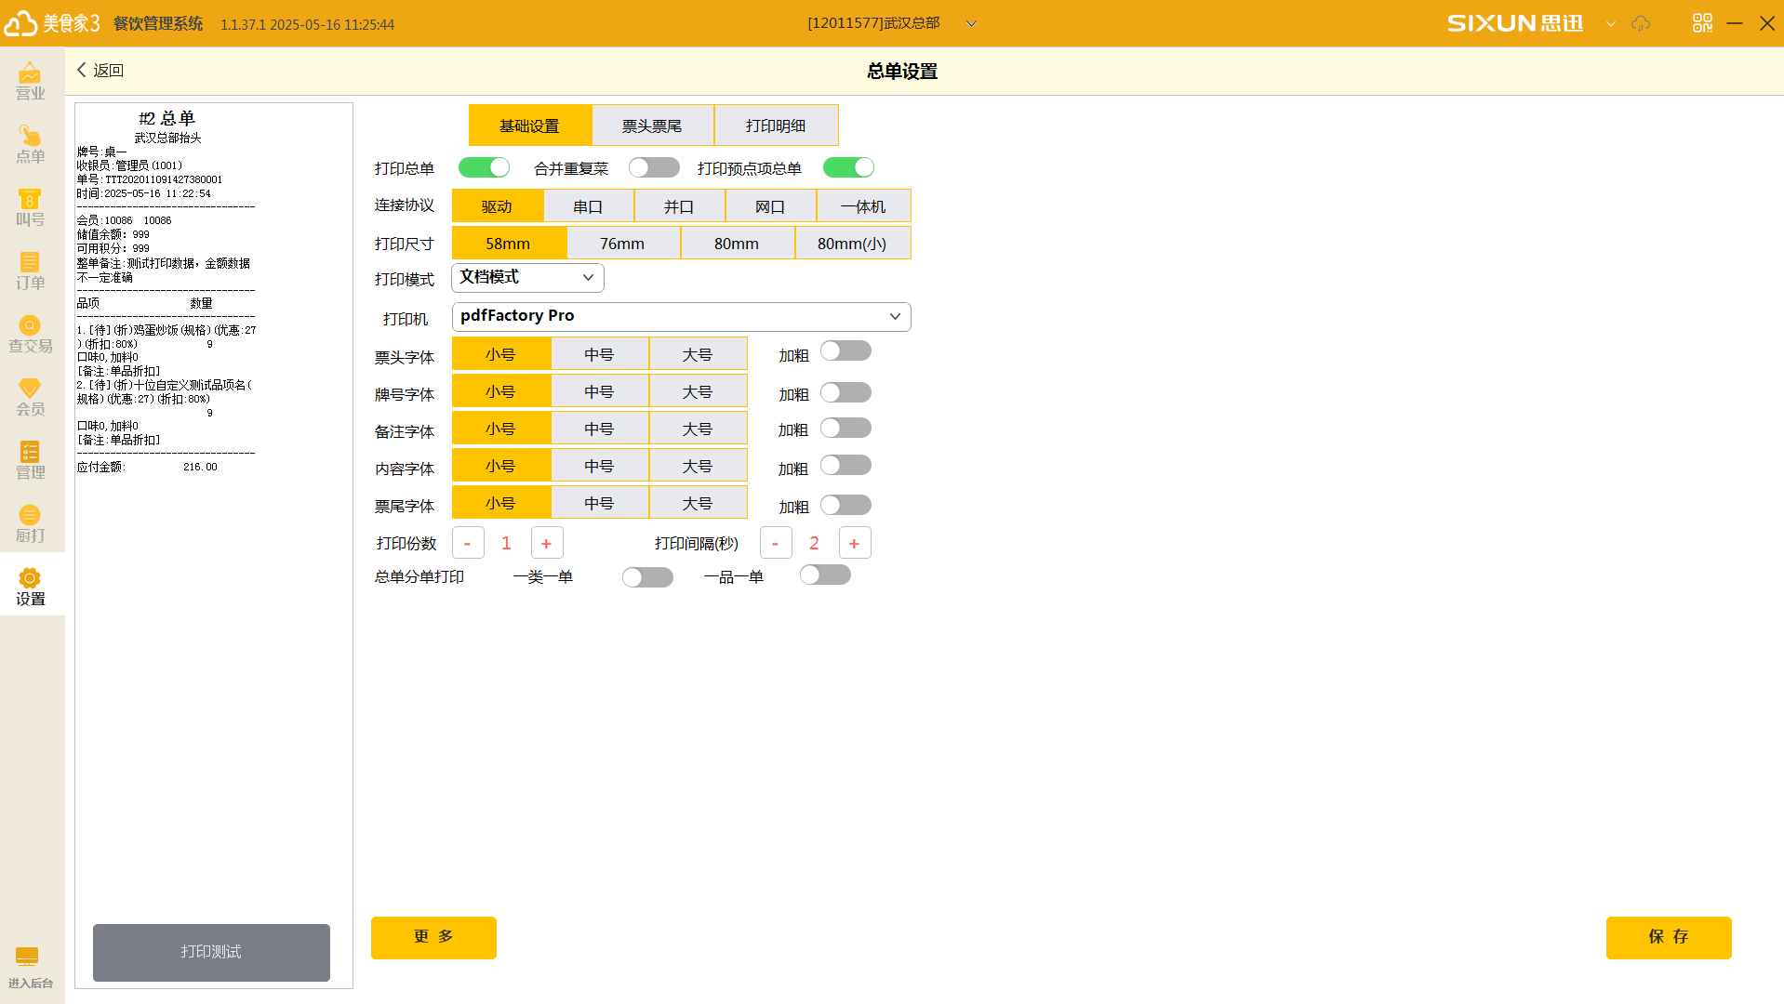Open the SIXUN menu dropdown arrow
Image resolution: width=1784 pixels, height=1004 pixels.
coord(1611,23)
